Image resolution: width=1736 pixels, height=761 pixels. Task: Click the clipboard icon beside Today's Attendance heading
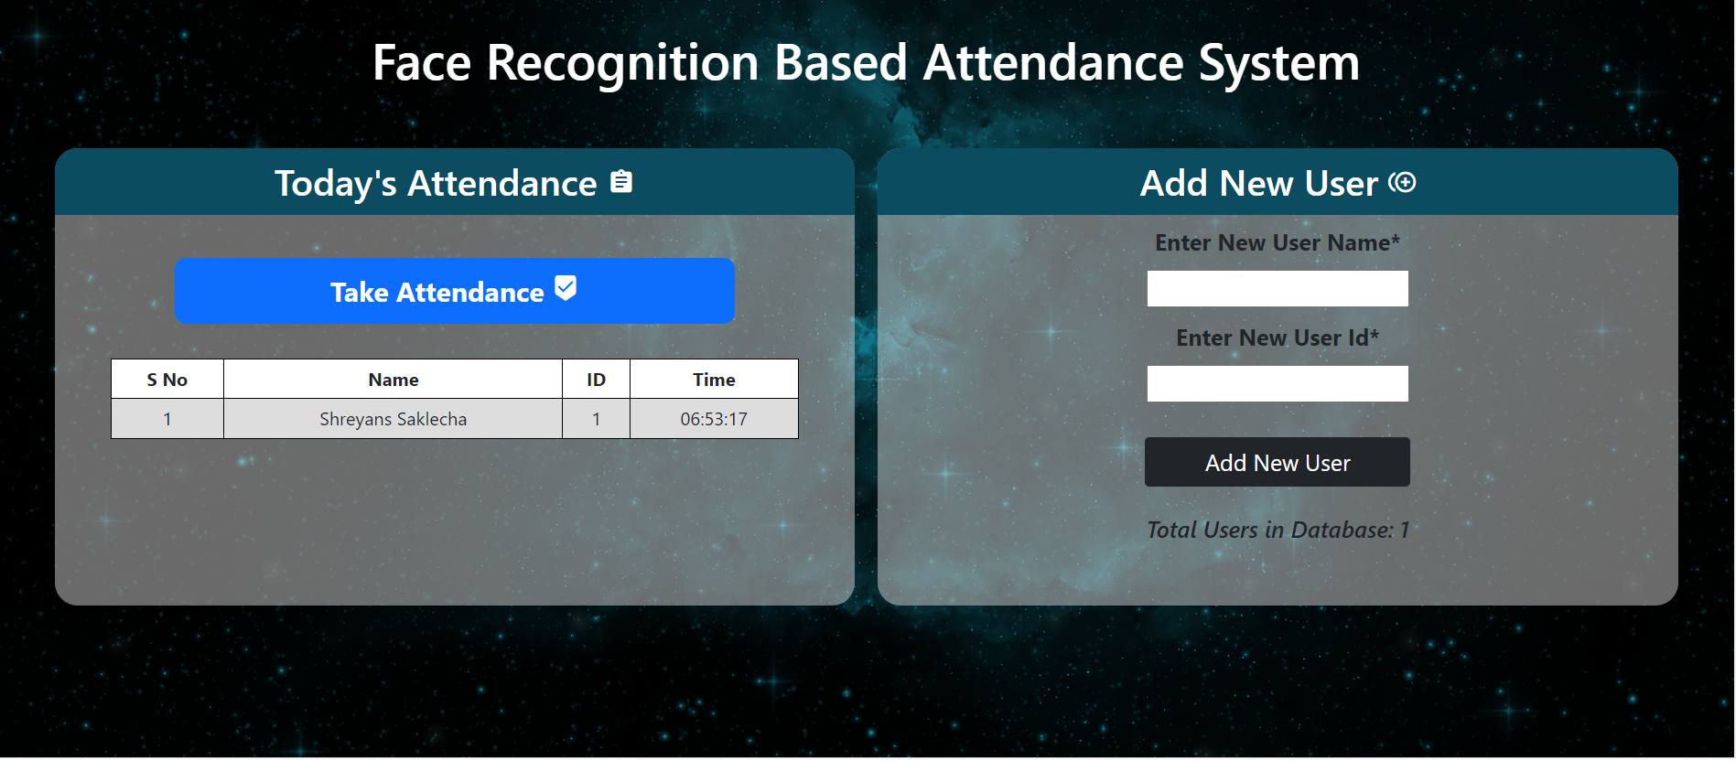click(x=623, y=181)
